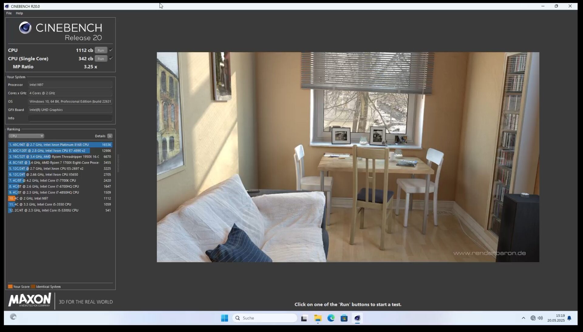Click the Windows Start icon
Viewport: 583px width, 332px height.
(224, 318)
